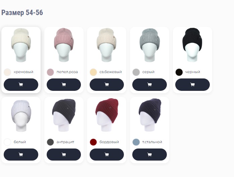This screenshot has width=234, height=177.
Task: Pick the бордовый red color swatch
Action: point(93,142)
